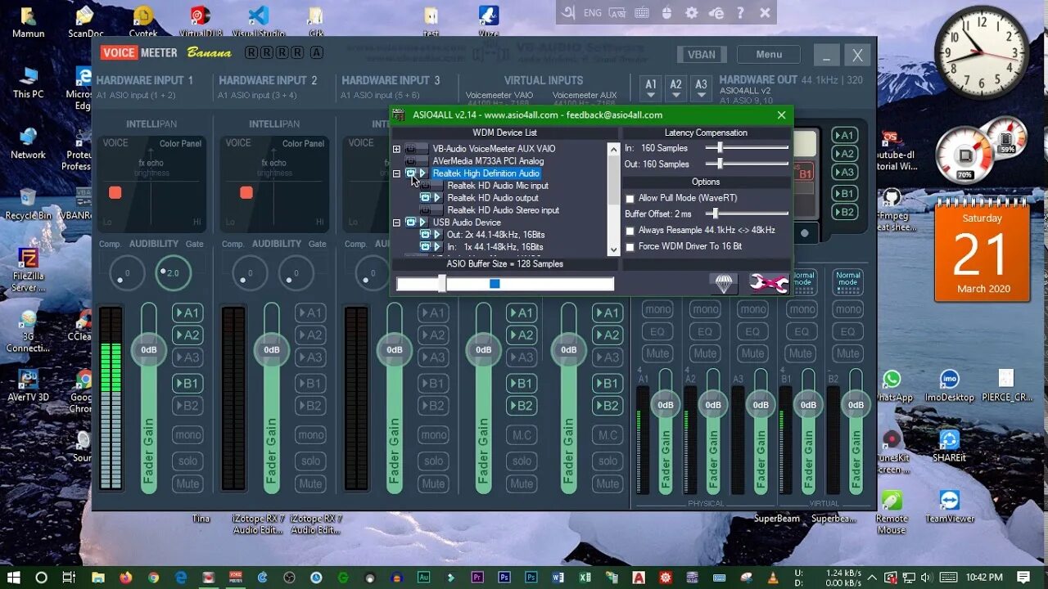Open the Recycle Bin desktop icon

pos(29,205)
